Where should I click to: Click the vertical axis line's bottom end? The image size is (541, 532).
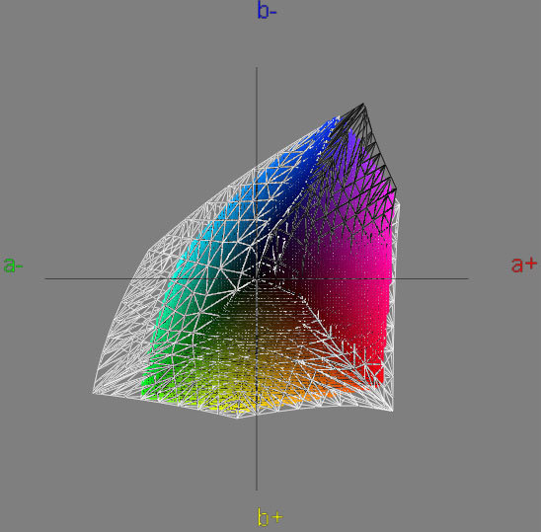coord(257,490)
